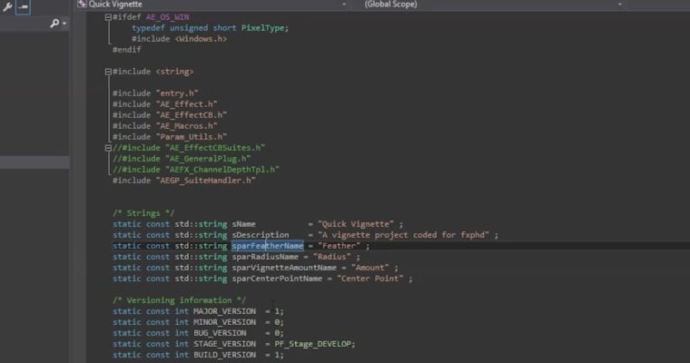
Task: Click the search magnifier icon
Action: point(54,23)
